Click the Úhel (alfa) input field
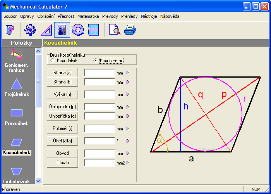The image size is (271, 194). [x=100, y=141]
